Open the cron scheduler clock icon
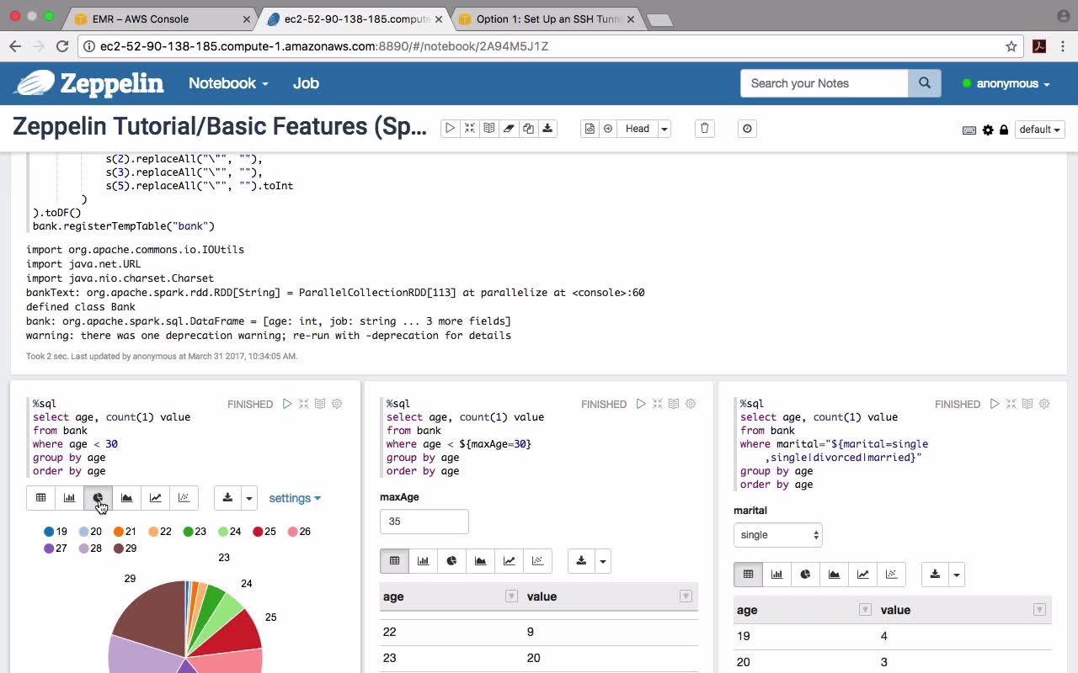The height and width of the screenshot is (673, 1078). [x=747, y=129]
